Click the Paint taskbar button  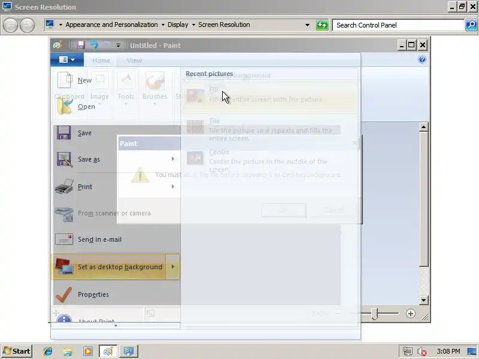[108, 351]
